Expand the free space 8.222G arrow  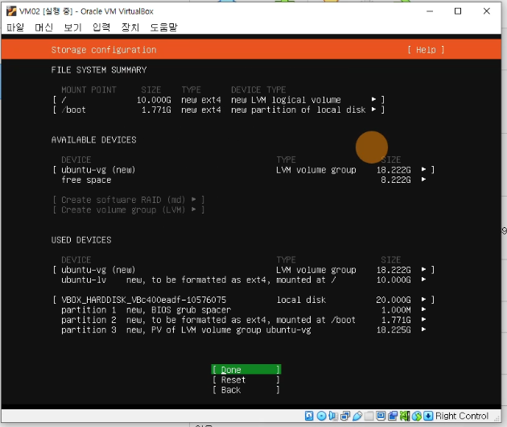423,180
